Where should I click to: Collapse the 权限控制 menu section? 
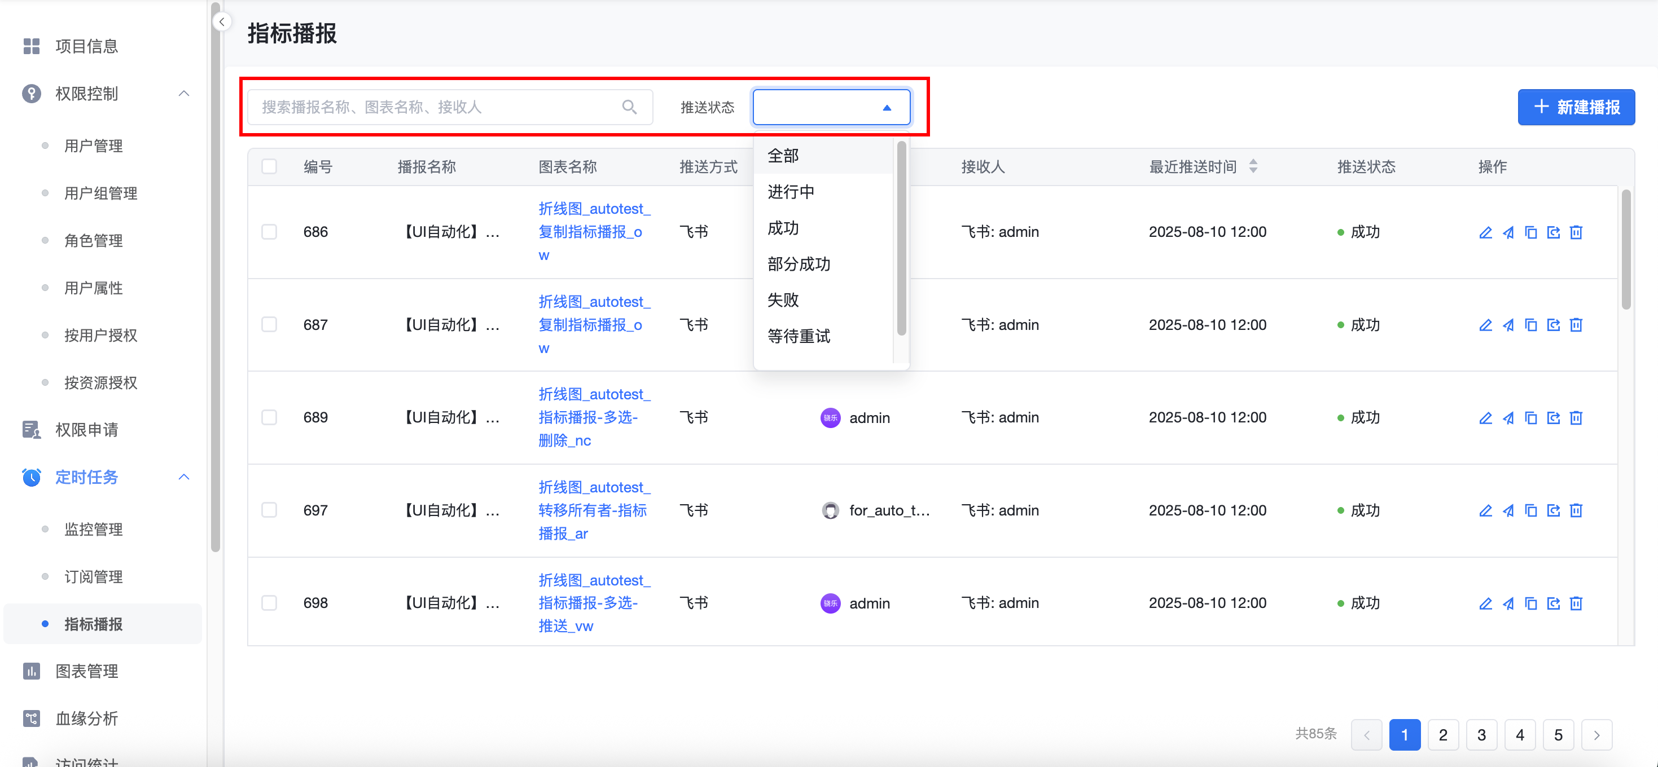coord(183,94)
